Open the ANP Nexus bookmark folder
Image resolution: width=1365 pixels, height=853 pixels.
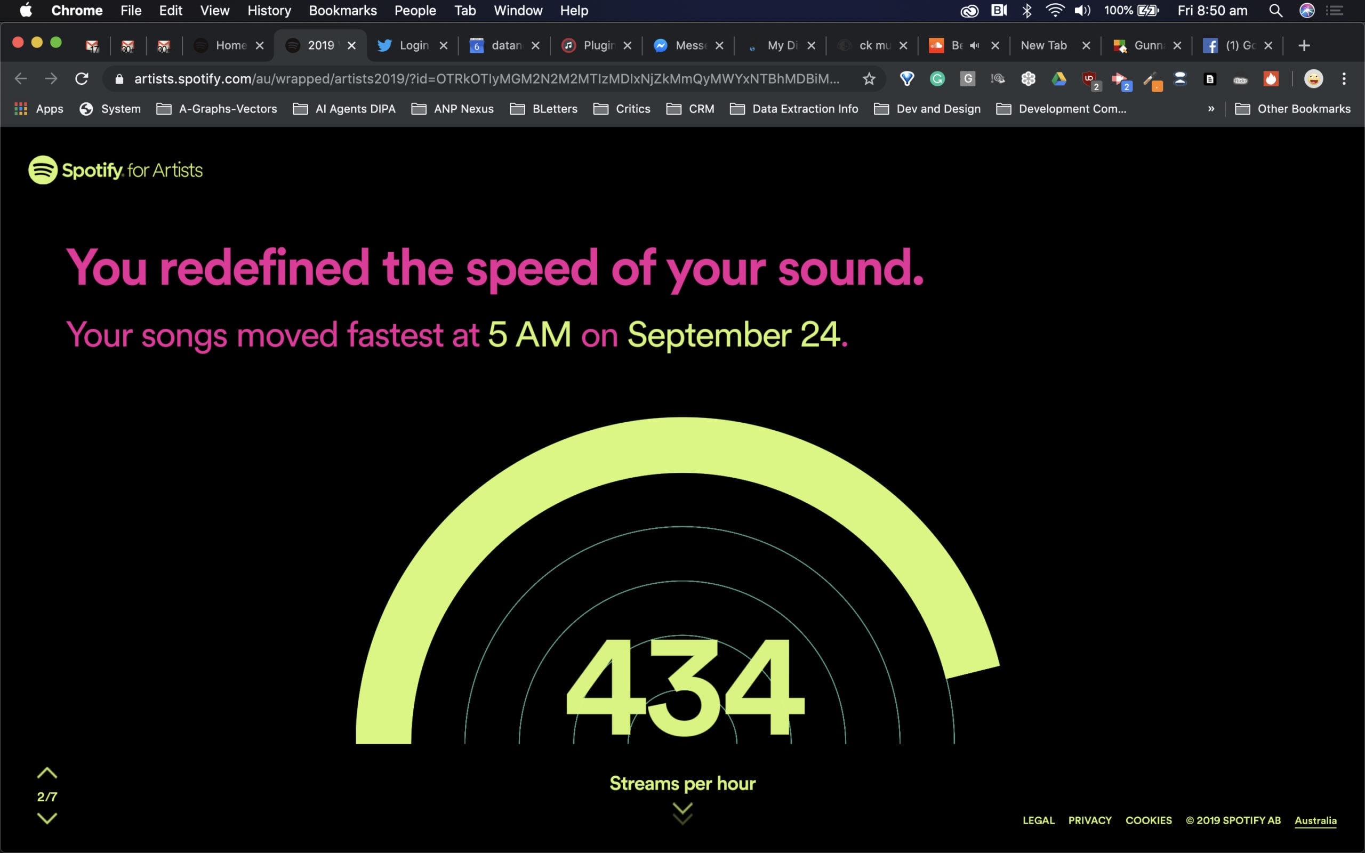pos(452,109)
